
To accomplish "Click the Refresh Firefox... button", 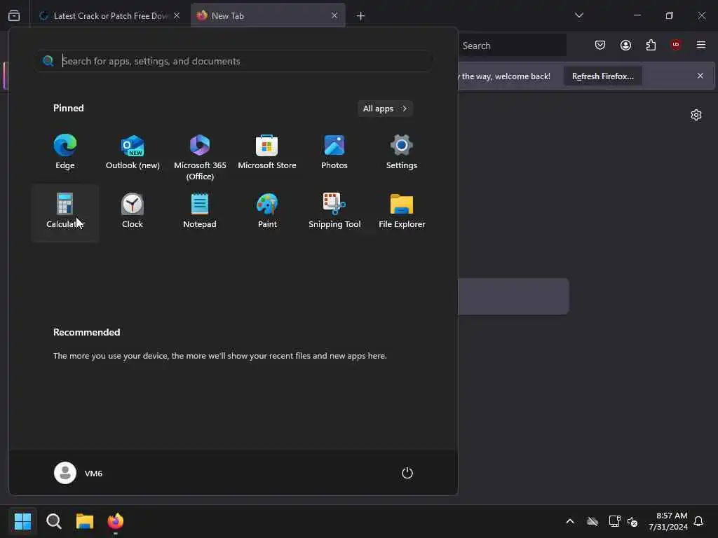I will [602, 76].
